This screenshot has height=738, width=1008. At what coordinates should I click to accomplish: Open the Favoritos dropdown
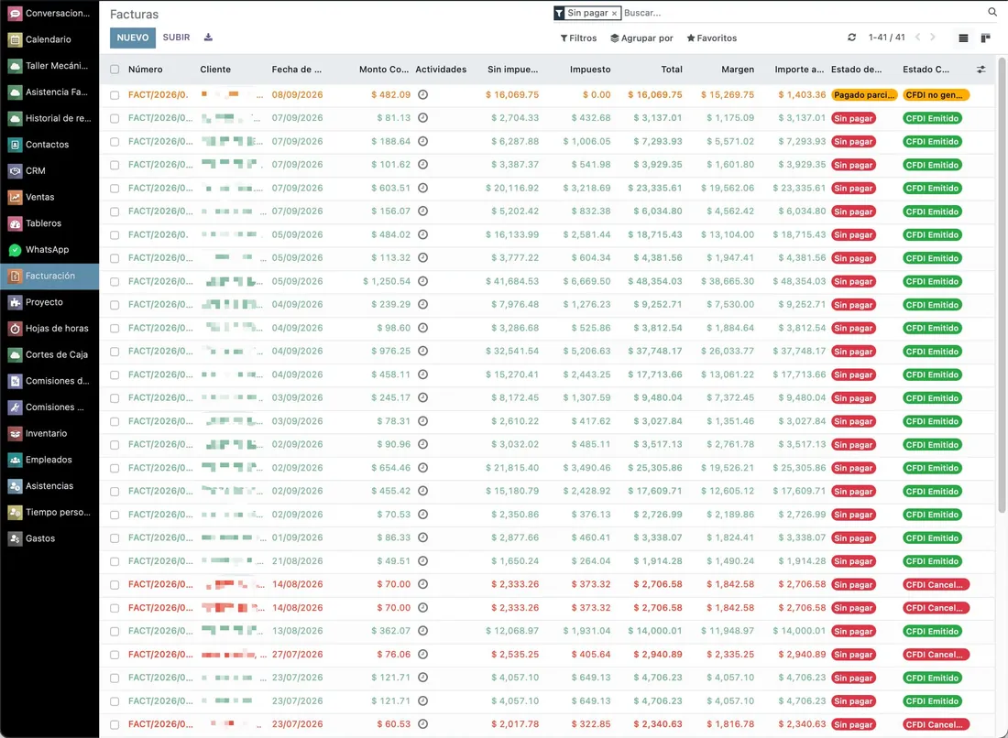point(712,38)
